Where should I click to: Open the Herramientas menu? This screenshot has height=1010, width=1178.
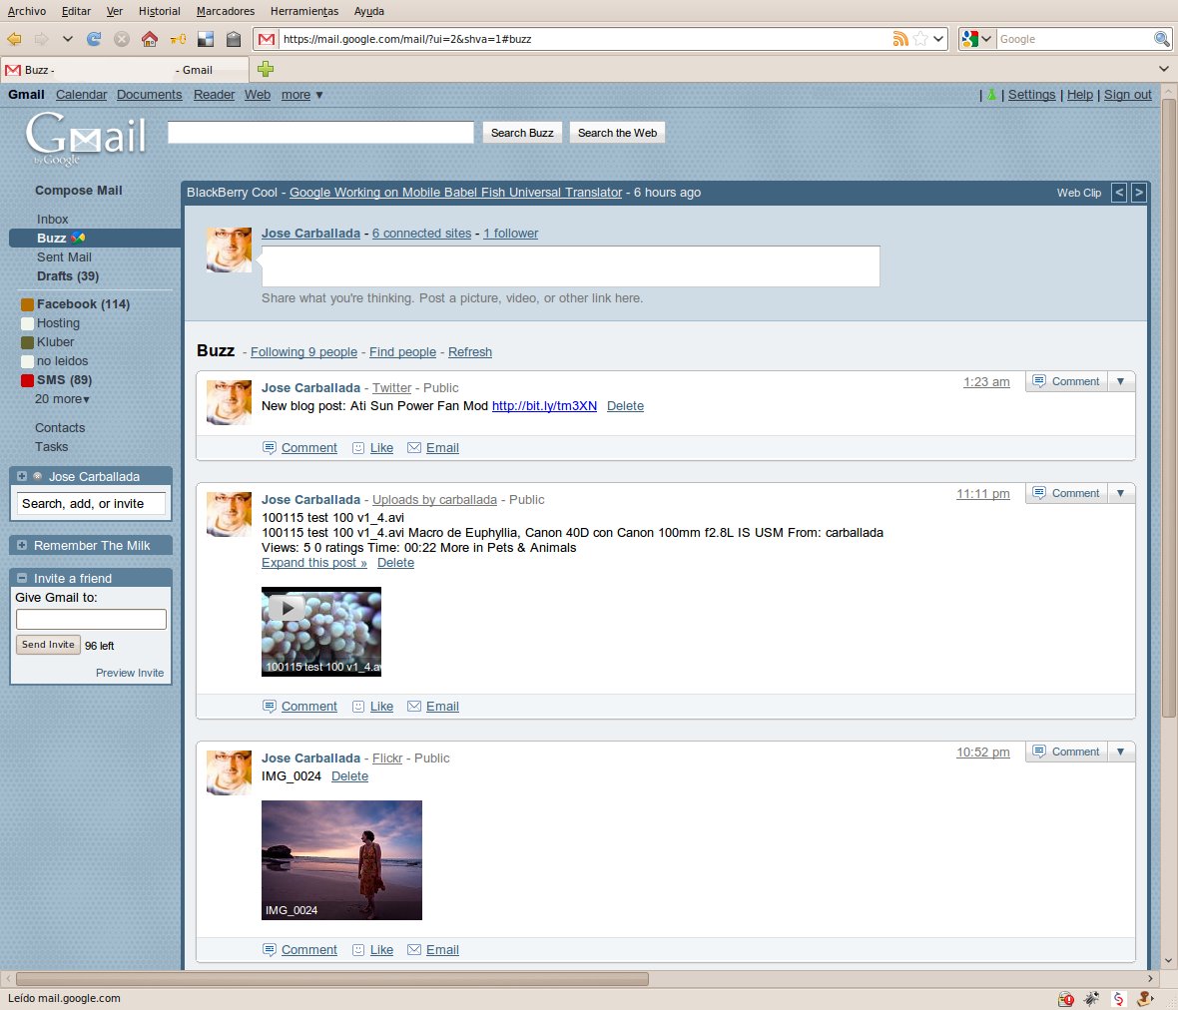pyautogui.click(x=304, y=11)
